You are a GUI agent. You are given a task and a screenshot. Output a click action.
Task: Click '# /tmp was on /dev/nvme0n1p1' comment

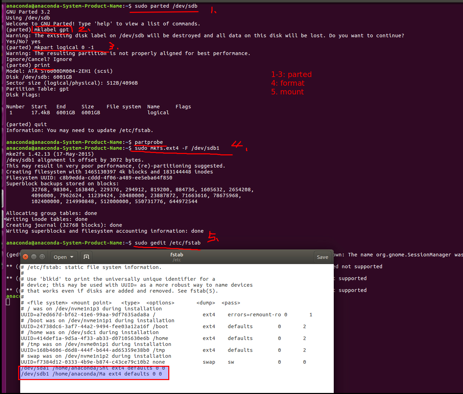[x=96, y=344]
